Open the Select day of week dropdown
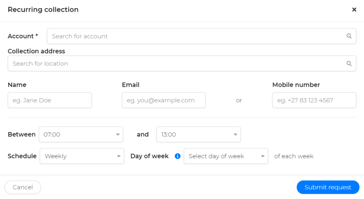364x199 pixels. [x=226, y=156]
